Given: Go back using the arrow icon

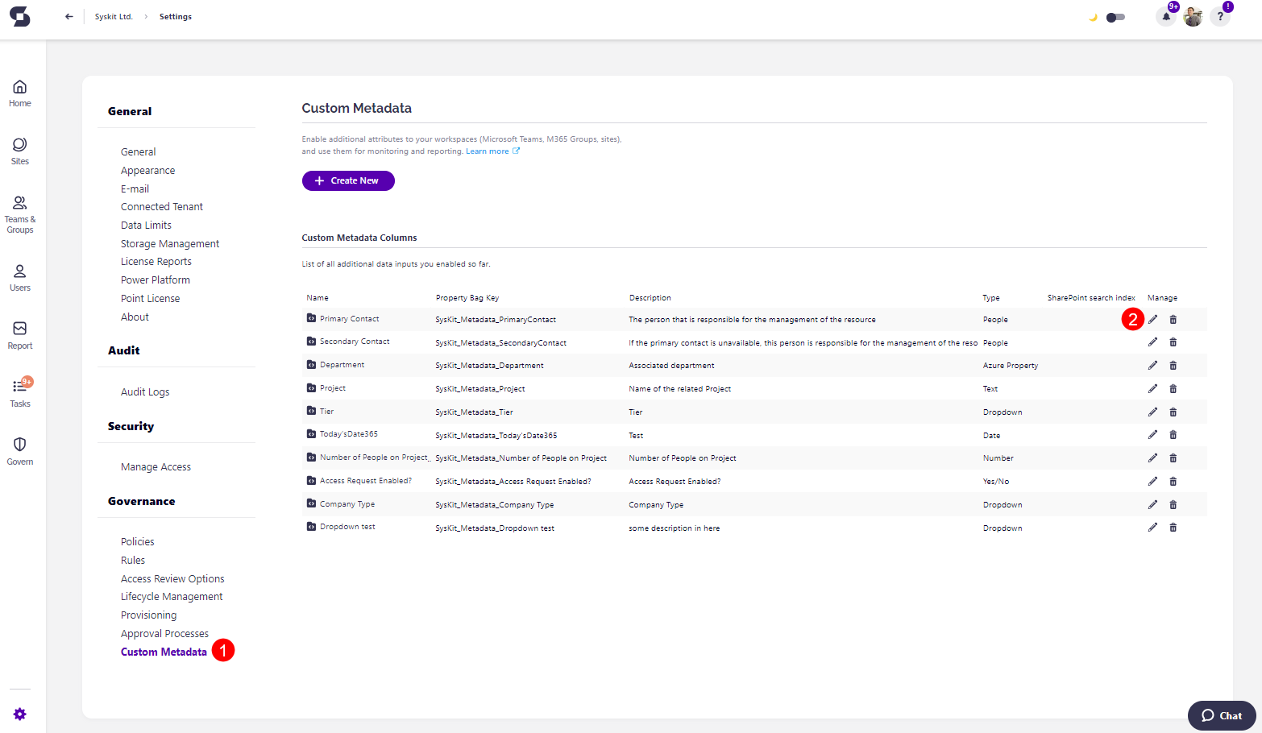Looking at the screenshot, I should pyautogui.click(x=69, y=16).
